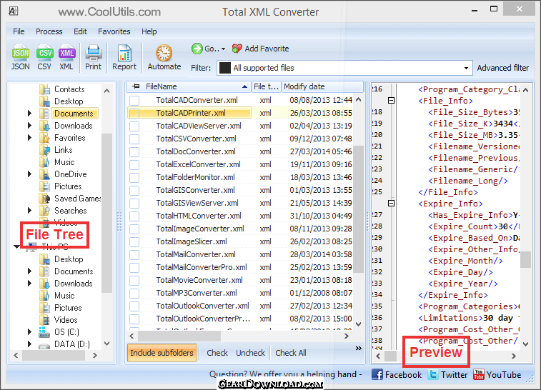Tick the checkbox for TotalCADConverter.xml
The image size is (541, 390).
[134, 100]
